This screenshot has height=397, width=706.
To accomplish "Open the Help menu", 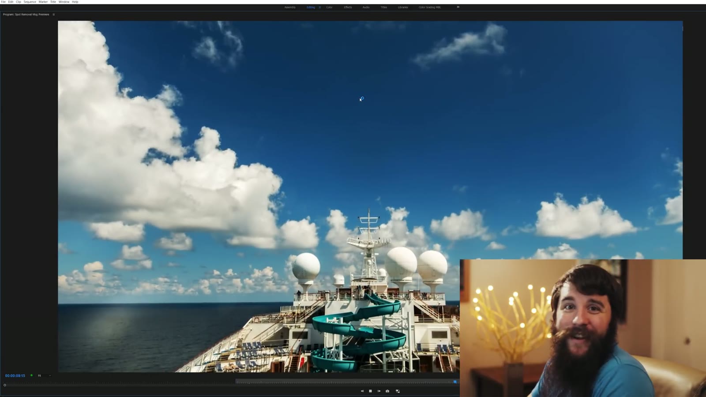I will [75, 2].
